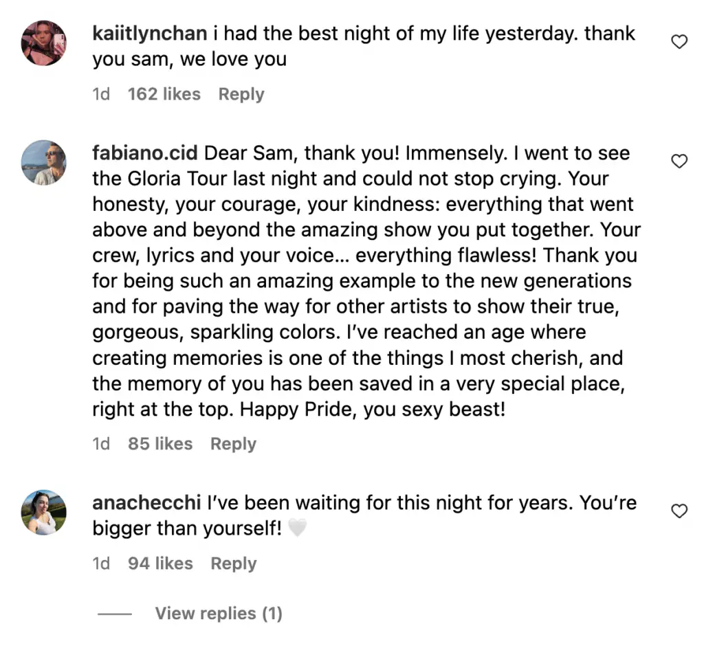Reply to kaiitlynchan's comment
This screenshot has width=704, height=646.
coord(241,94)
